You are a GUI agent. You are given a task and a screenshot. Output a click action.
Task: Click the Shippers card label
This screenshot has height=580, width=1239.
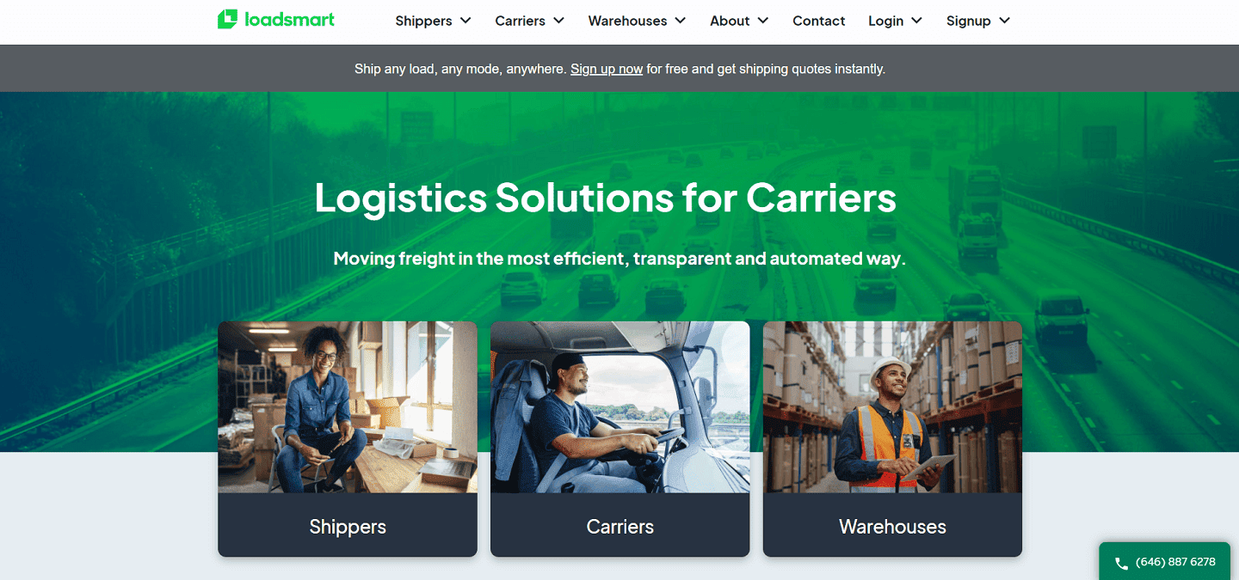click(x=348, y=526)
